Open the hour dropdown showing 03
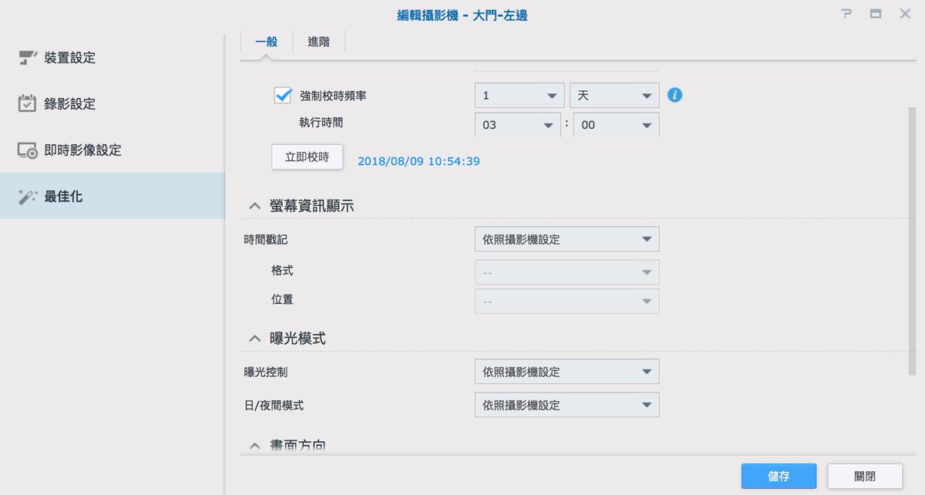The width and height of the screenshot is (925, 495). [x=517, y=124]
